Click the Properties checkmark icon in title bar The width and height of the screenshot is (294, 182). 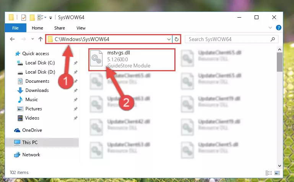pos(24,18)
